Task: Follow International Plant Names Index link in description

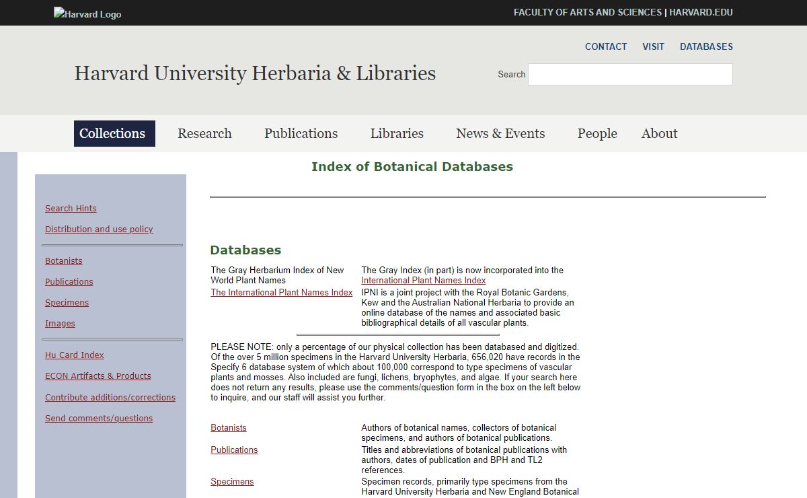Action: (424, 280)
